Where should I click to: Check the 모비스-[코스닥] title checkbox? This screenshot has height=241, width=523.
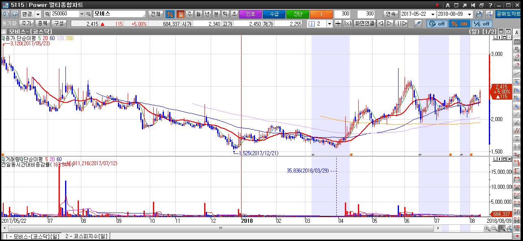click(4, 31)
